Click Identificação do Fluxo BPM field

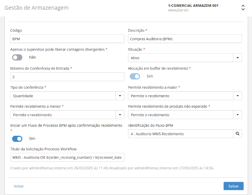click(180, 134)
